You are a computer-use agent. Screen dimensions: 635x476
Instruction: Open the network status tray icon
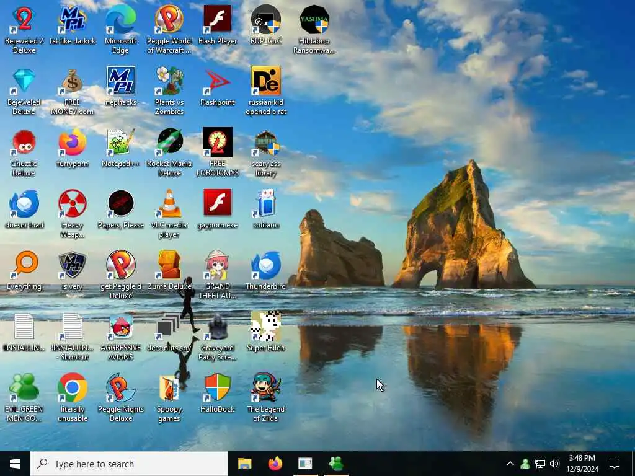540,464
